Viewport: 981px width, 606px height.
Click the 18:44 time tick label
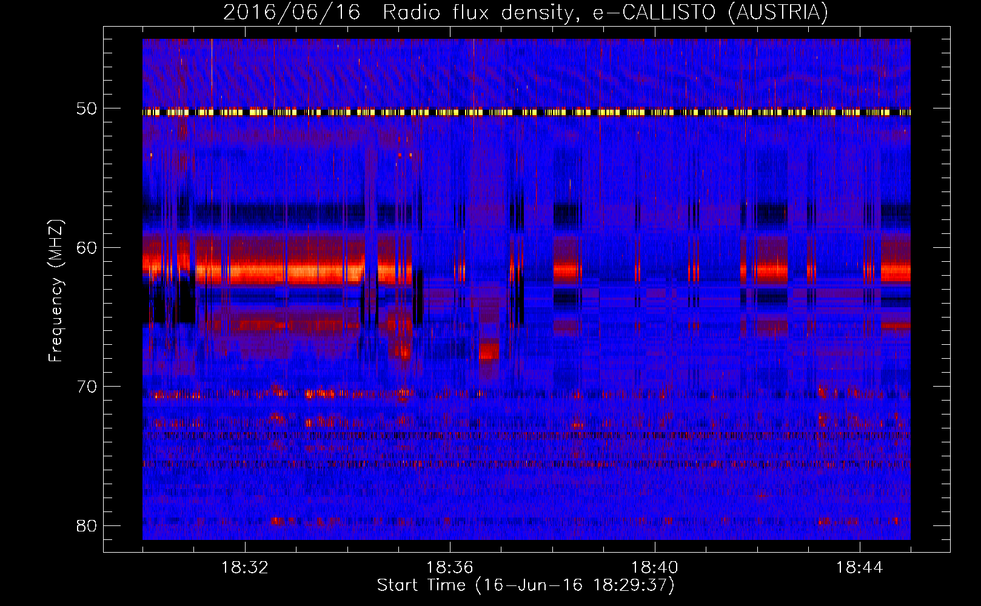pyautogui.click(x=859, y=568)
